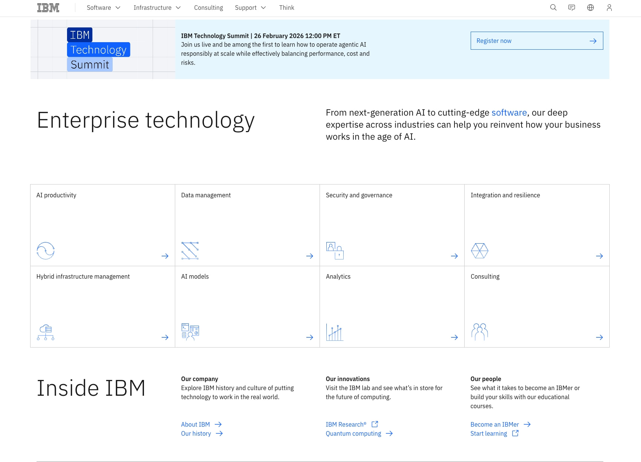This screenshot has width=641, height=462.
Task: Open the AI models card title
Action: pyautogui.click(x=195, y=276)
